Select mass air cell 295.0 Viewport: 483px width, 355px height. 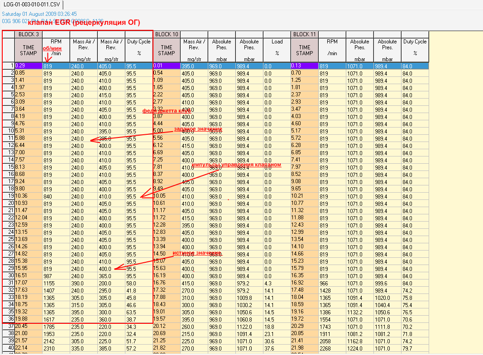pyautogui.click(x=111, y=290)
